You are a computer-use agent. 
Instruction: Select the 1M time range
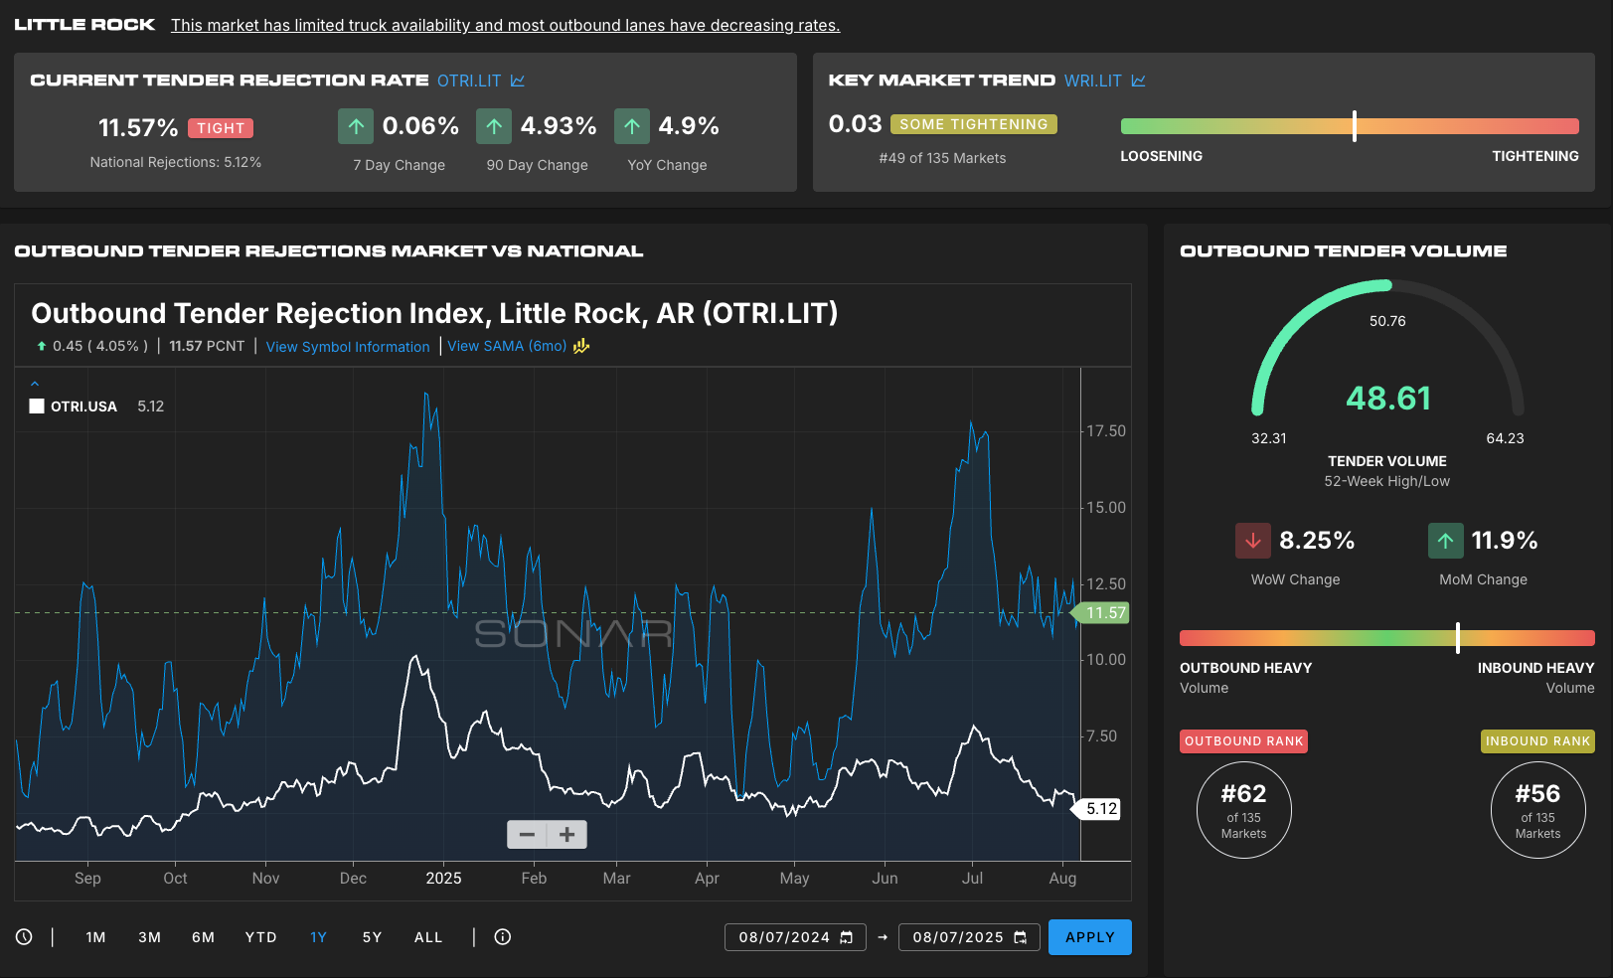[x=95, y=937]
